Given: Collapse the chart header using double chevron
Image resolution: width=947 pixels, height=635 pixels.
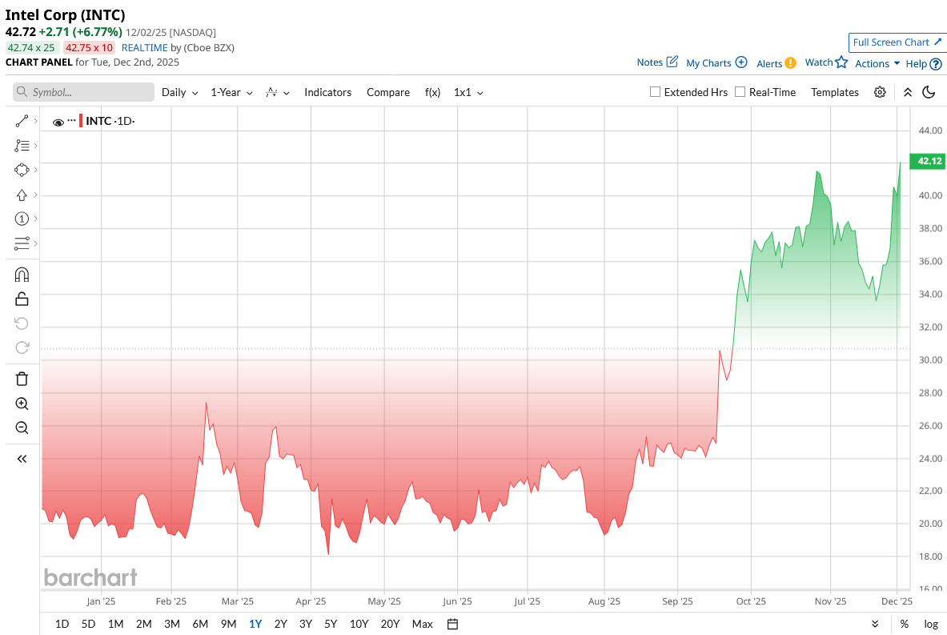Looking at the screenshot, I should click(x=908, y=92).
